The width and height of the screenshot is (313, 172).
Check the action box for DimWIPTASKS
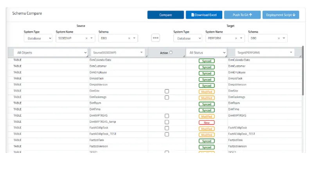[167, 116]
